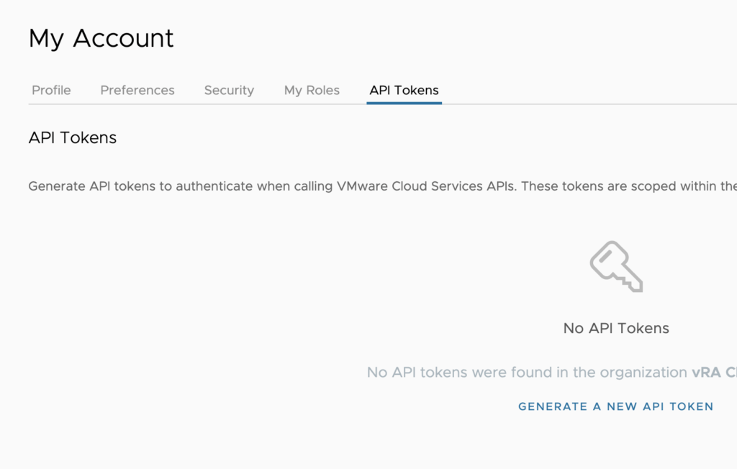Click the GENERATE A NEW API TOKEN link

615,406
